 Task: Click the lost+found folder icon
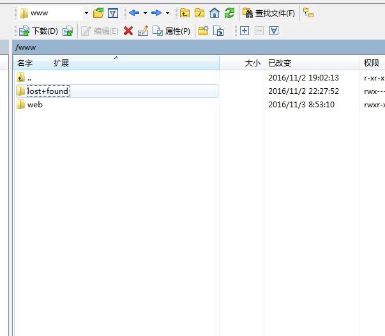pos(20,91)
